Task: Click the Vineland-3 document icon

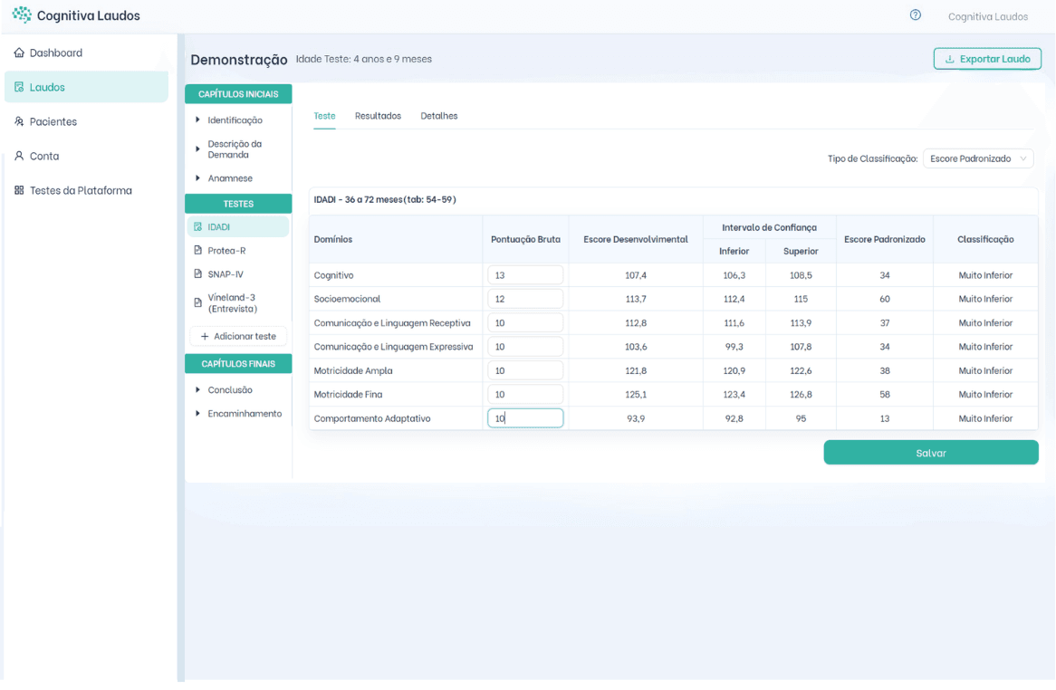Action: pos(198,303)
